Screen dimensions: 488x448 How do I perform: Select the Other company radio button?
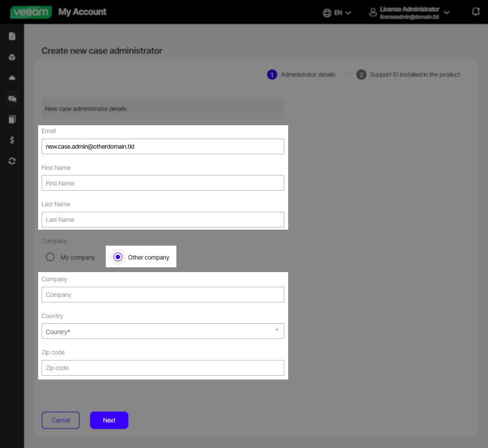[117, 256]
